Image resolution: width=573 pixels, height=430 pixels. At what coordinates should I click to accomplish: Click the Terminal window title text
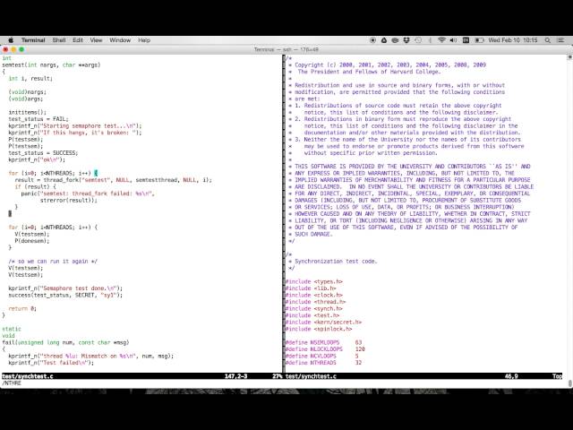click(286, 49)
